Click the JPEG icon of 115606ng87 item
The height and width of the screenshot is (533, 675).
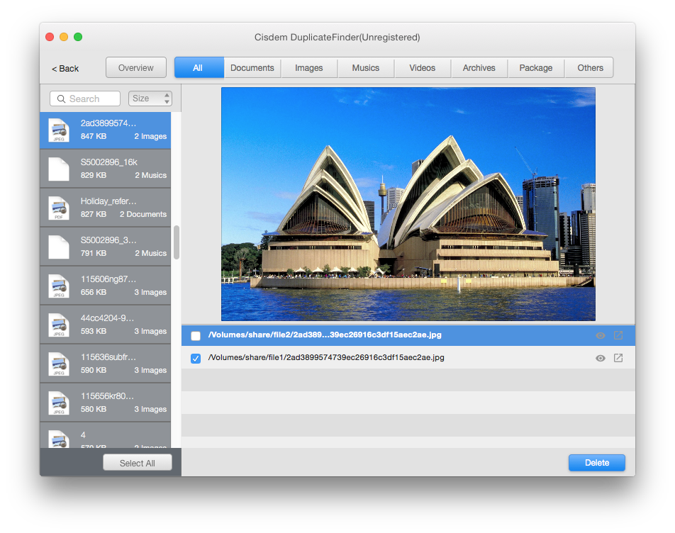[x=58, y=286]
